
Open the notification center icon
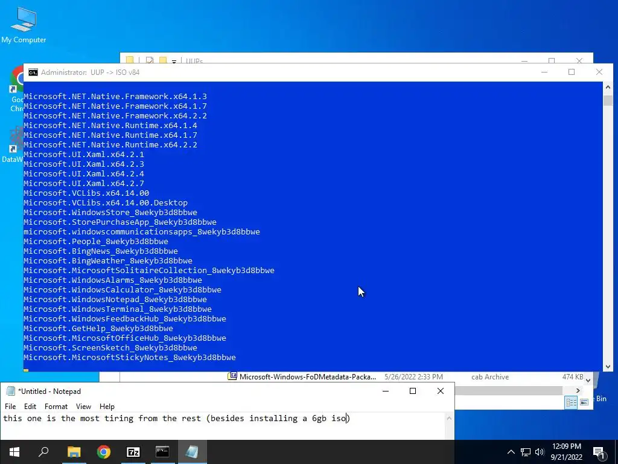(x=598, y=452)
